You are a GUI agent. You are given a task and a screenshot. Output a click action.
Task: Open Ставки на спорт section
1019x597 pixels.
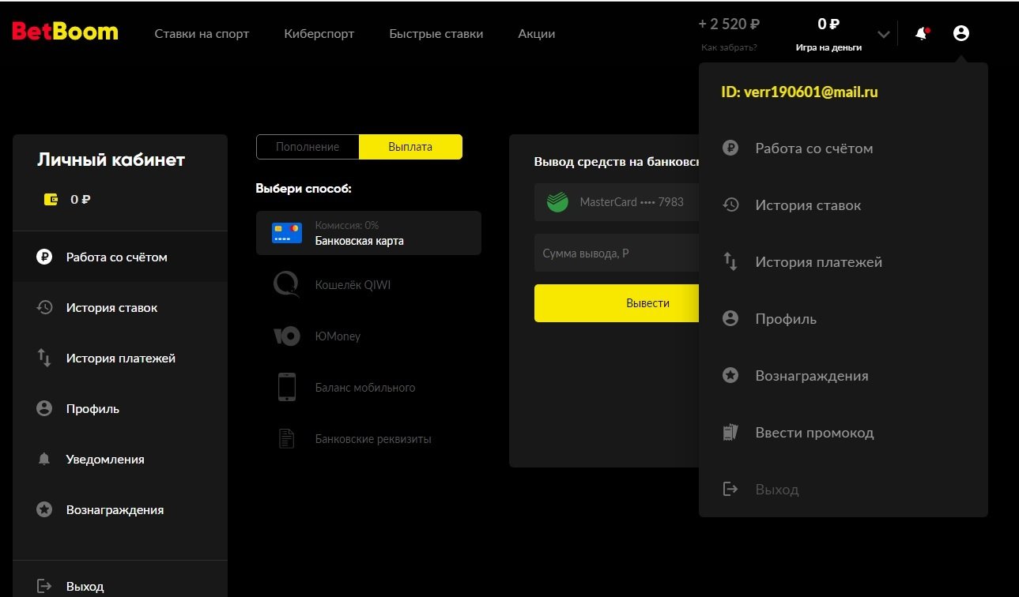pos(202,34)
